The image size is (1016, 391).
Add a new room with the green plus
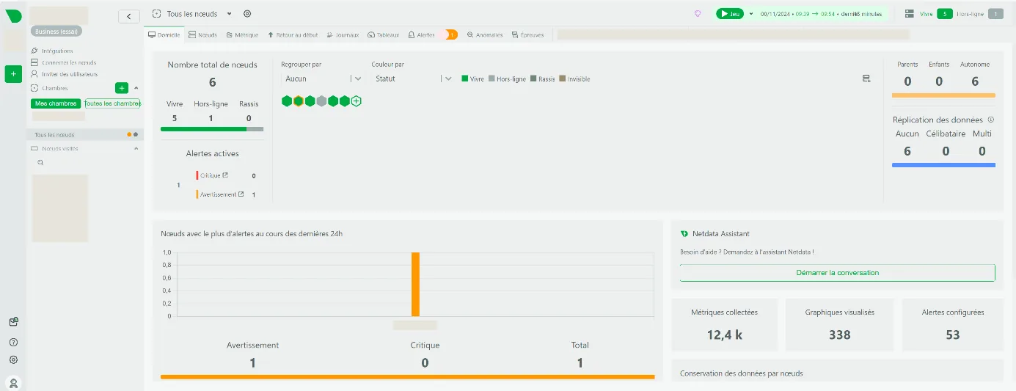(x=122, y=88)
